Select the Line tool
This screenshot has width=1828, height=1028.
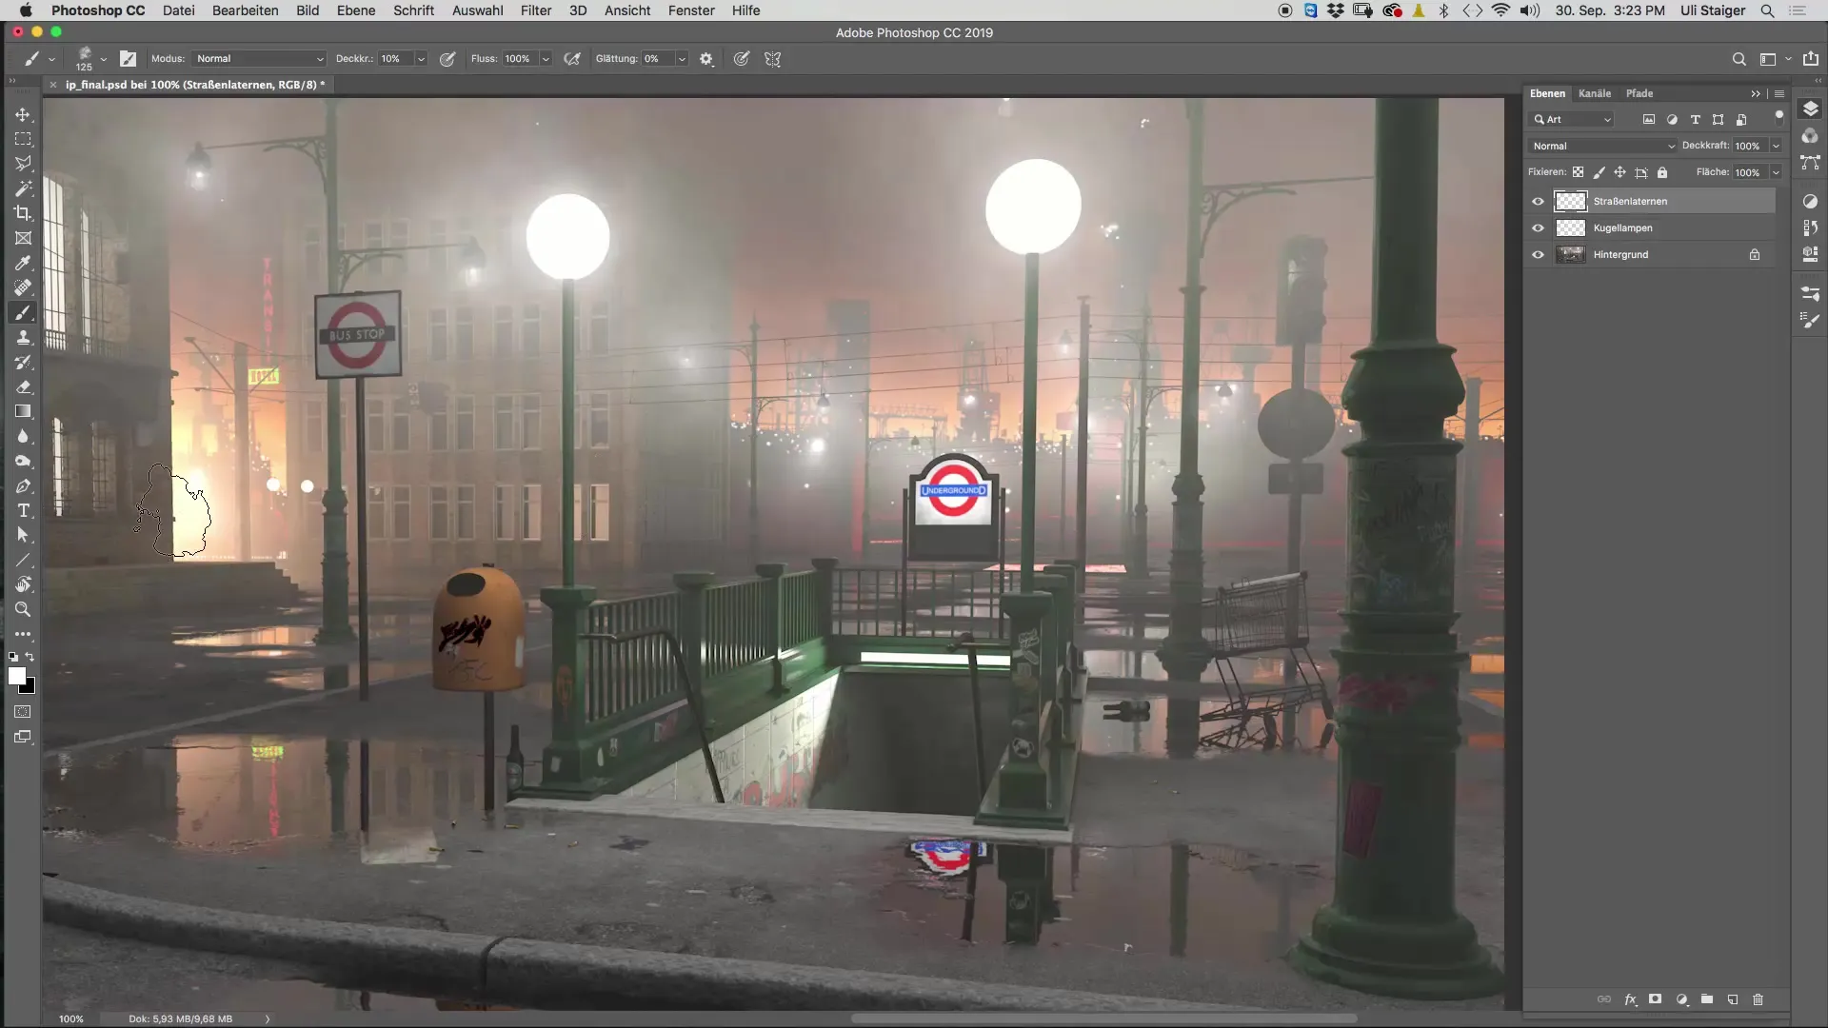point(23,560)
